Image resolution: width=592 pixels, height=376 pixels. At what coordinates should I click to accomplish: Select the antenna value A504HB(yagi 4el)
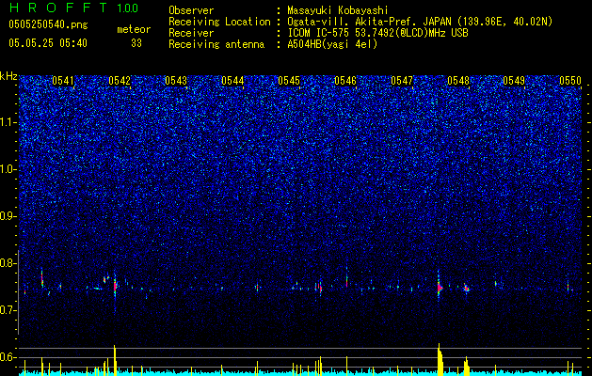[332, 44]
